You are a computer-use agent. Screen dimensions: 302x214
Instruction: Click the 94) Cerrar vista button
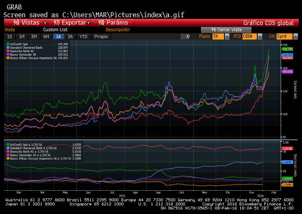coord(226,30)
